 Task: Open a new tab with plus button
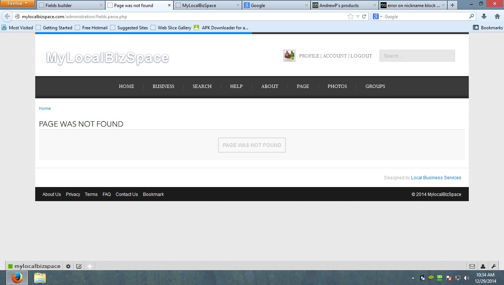[x=452, y=5]
